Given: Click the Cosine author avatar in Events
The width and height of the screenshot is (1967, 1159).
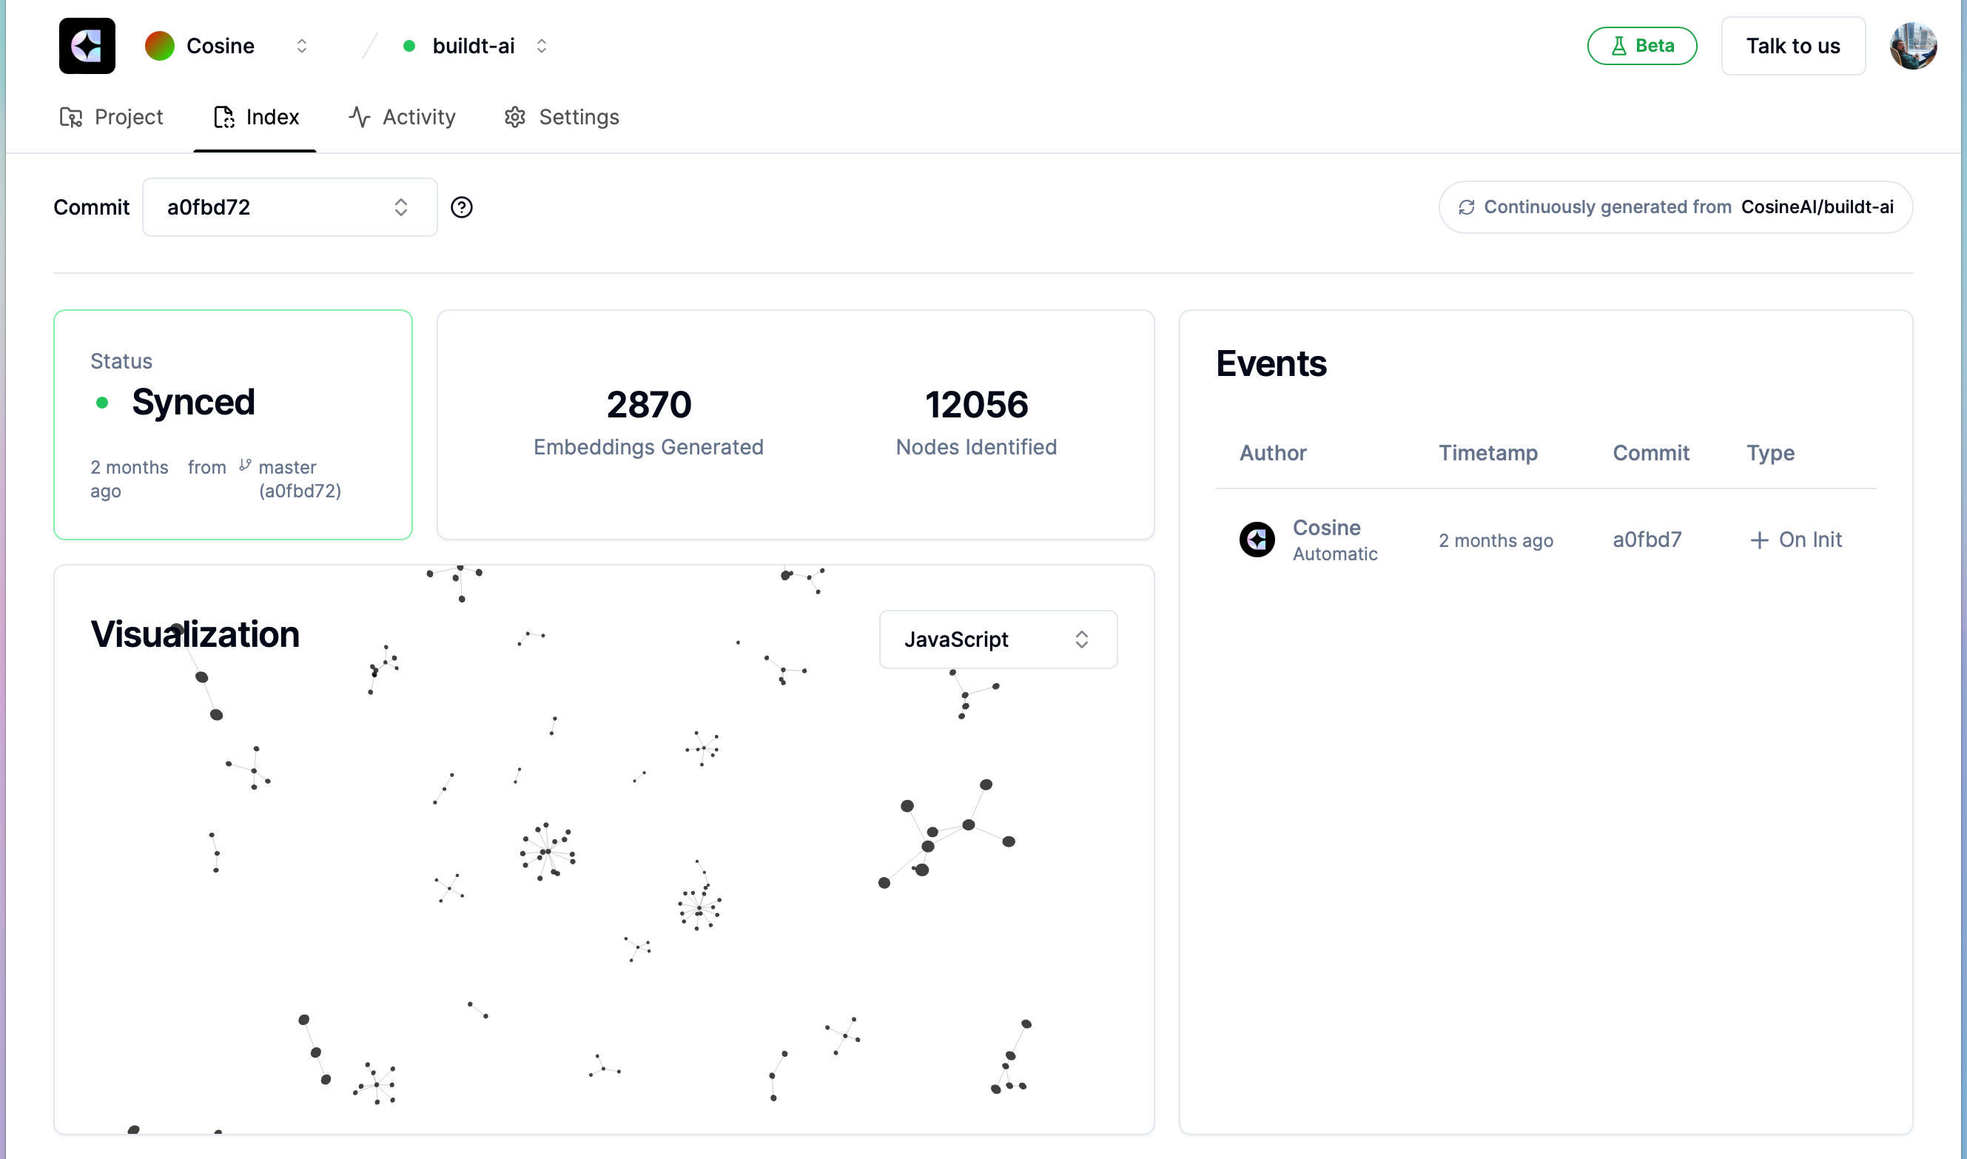Looking at the screenshot, I should pos(1257,540).
